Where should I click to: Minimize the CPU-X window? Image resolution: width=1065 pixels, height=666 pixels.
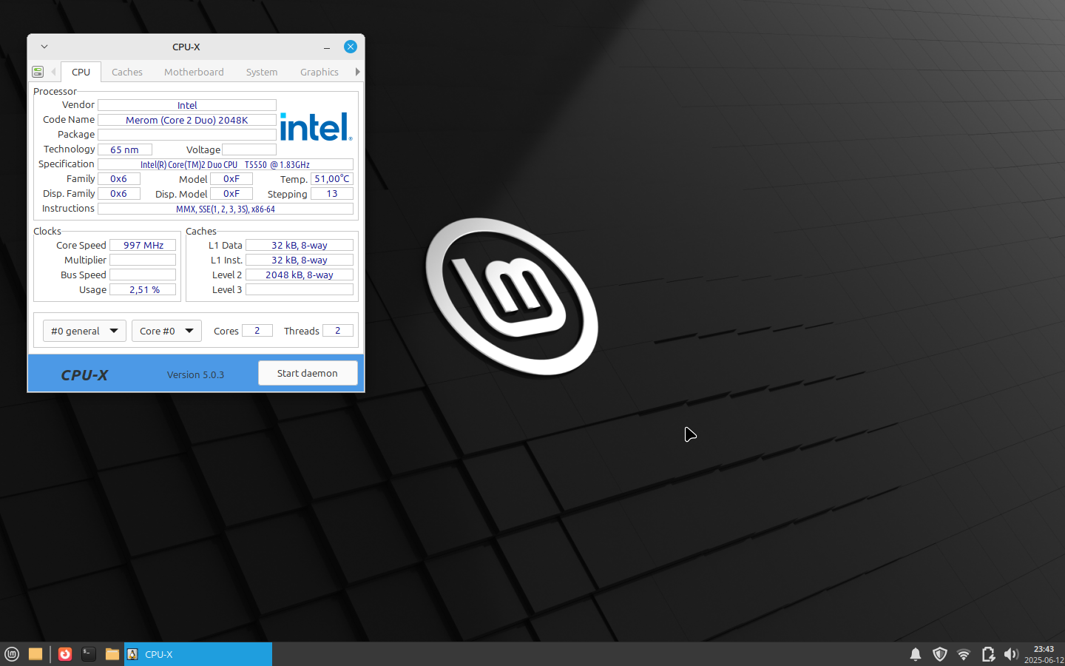coord(327,47)
